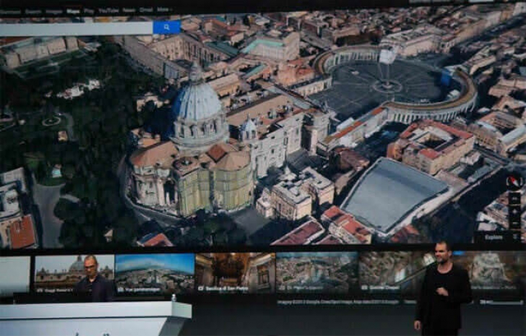Click the compass to reset north
This screenshot has width=526, height=336.
click(514, 181)
